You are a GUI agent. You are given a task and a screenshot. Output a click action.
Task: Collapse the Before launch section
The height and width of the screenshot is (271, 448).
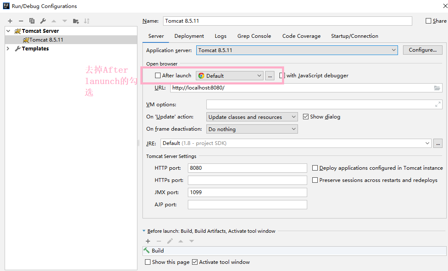[144, 231]
